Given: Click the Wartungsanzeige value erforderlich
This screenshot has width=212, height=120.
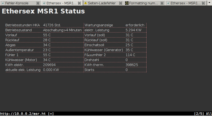Looking at the screenshot, I should point(135,25).
